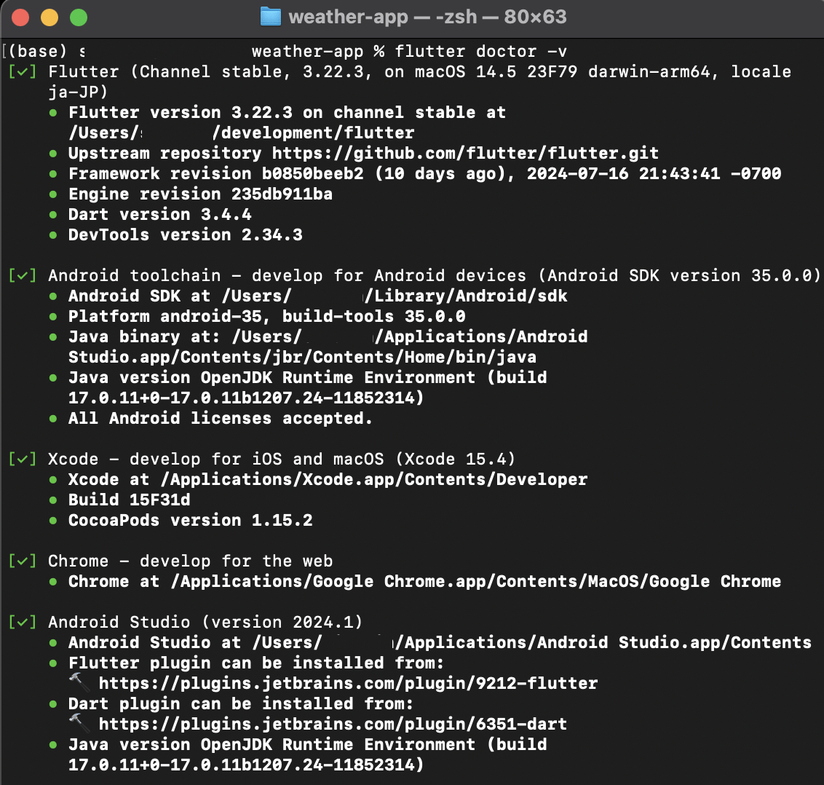Open the flutter/flutter GitHub repository URL
This screenshot has width=824, height=785.
(x=461, y=153)
